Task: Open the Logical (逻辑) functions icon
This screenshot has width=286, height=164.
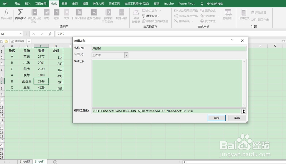Action: pyautogui.click(x=57, y=13)
